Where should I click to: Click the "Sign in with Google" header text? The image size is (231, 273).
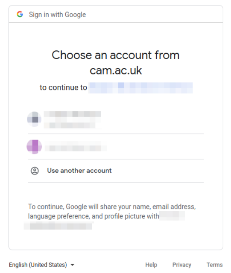(x=57, y=15)
